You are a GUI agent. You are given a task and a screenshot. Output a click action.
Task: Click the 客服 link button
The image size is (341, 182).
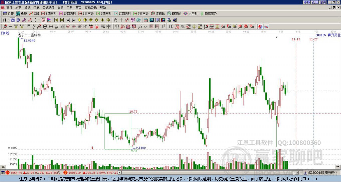[x=307, y=2]
